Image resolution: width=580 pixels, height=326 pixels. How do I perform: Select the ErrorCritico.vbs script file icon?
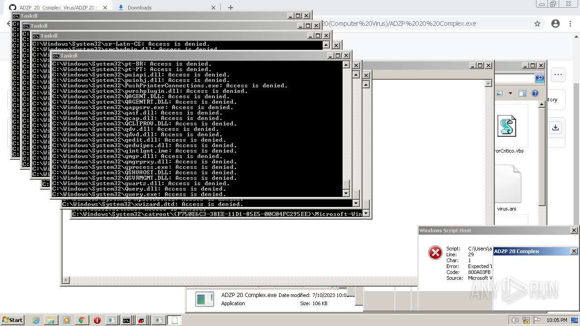tap(507, 126)
